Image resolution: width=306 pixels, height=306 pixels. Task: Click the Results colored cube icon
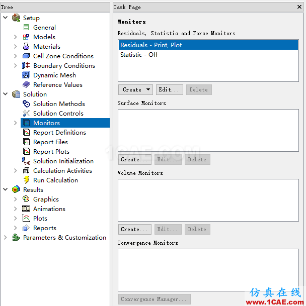point(16,189)
